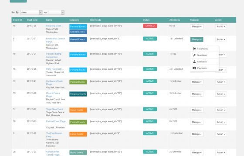244x156 pixels.
Task: Open Manage dropdown for Post-Modern Party row
Action: 197,134
